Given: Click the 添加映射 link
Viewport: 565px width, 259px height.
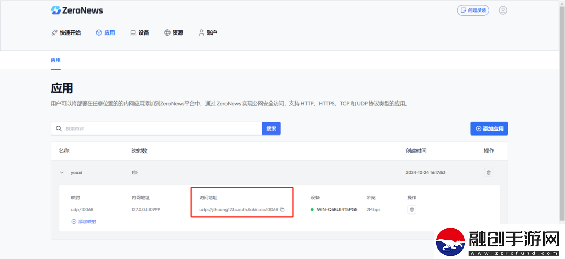Looking at the screenshot, I should pyautogui.click(x=84, y=222).
